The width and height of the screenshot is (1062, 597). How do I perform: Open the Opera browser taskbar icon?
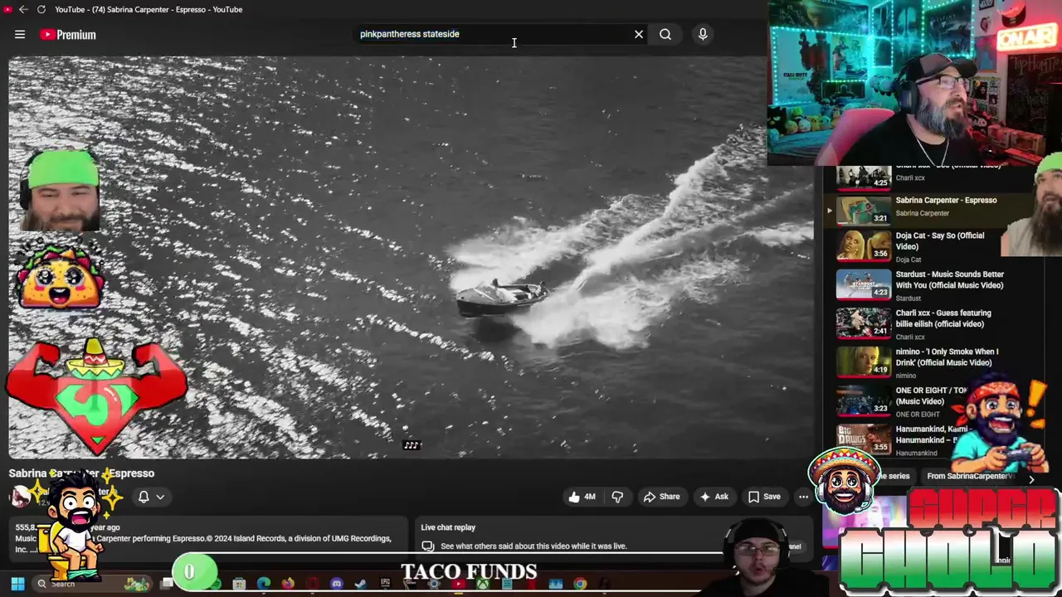(x=313, y=584)
